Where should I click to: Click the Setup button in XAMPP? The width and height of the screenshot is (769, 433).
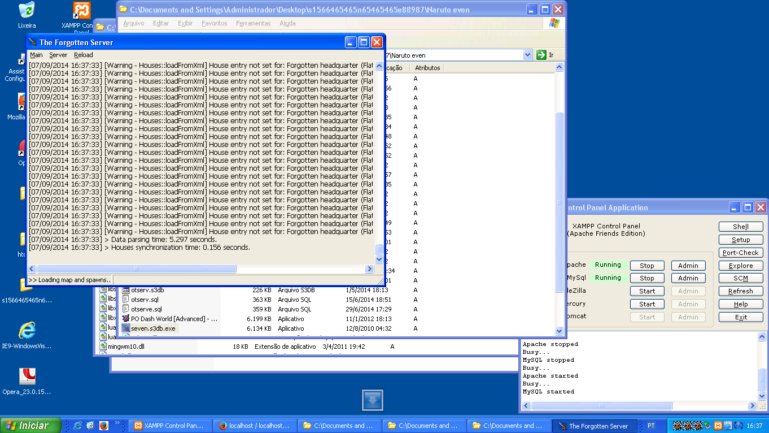[741, 240]
